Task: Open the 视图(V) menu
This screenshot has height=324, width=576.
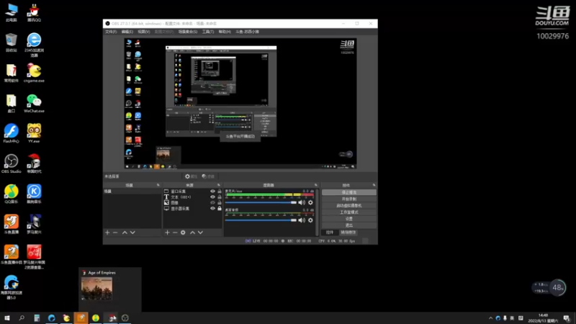Action: pyautogui.click(x=143, y=32)
